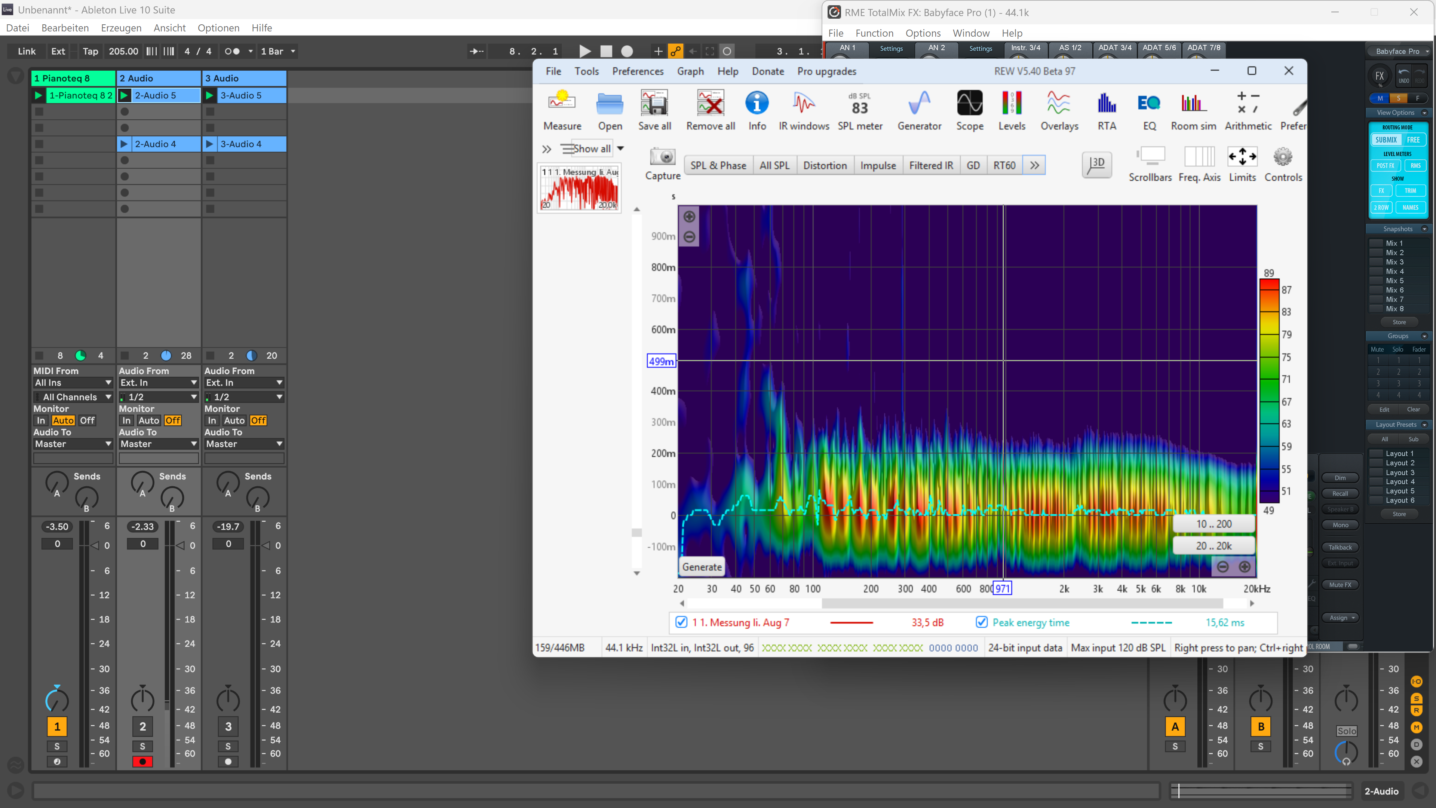Open 1 Bar quantization dropdown
The height and width of the screenshot is (808, 1436).
pyautogui.click(x=278, y=51)
